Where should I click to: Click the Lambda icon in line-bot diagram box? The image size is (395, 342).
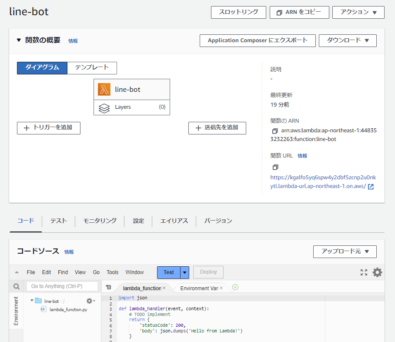pos(104,90)
